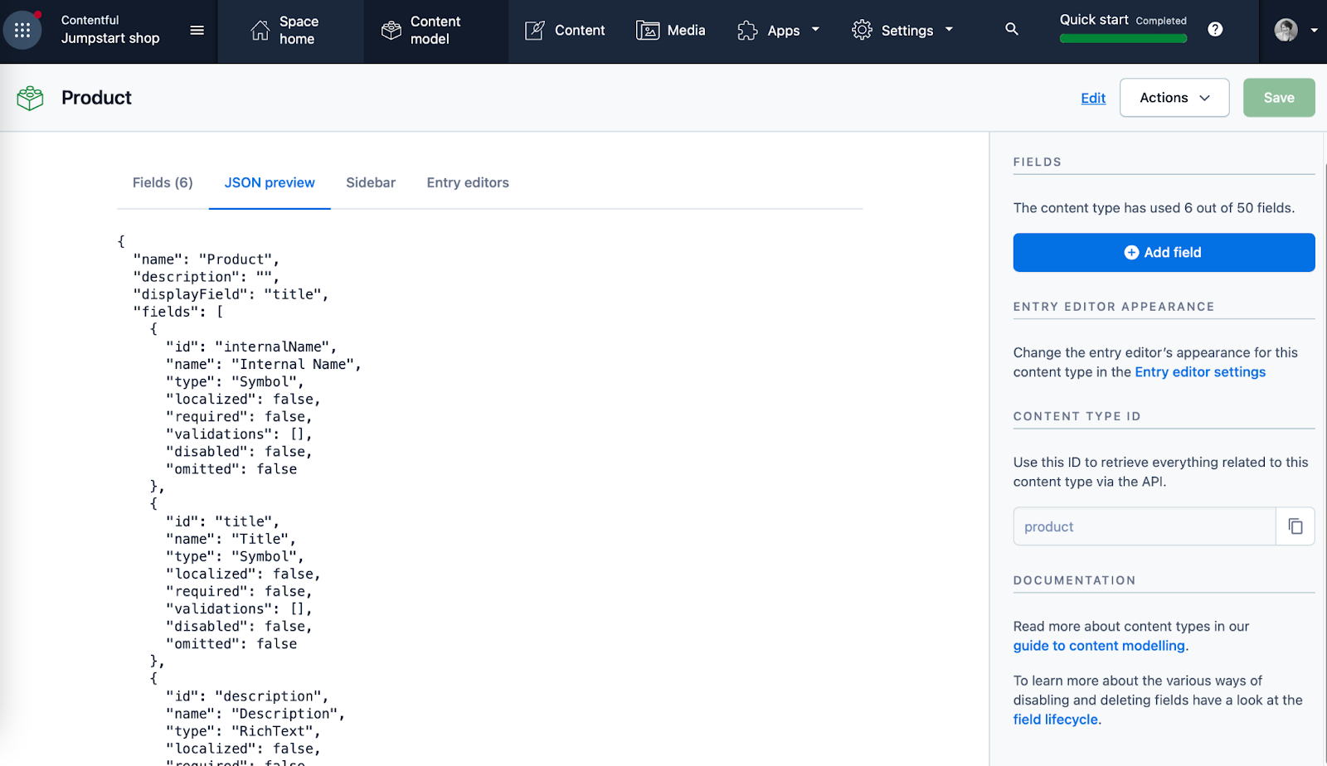Viewport: 1327px width, 766px height.
Task: Open the Entry editors tab
Action: [x=467, y=182]
